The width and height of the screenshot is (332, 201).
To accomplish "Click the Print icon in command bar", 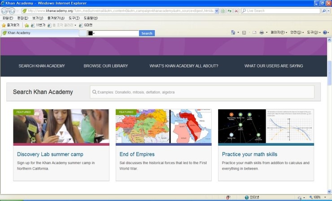I will 261,33.
